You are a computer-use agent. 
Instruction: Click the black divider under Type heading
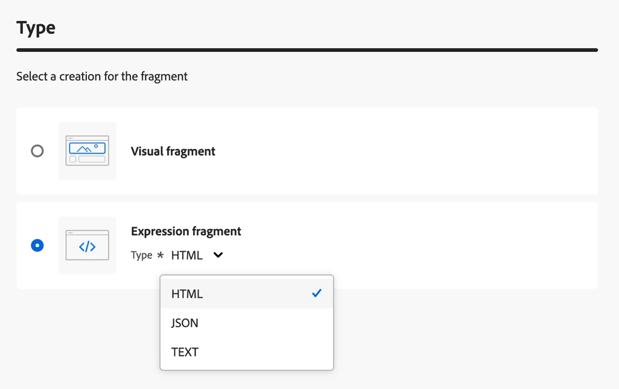(306, 50)
